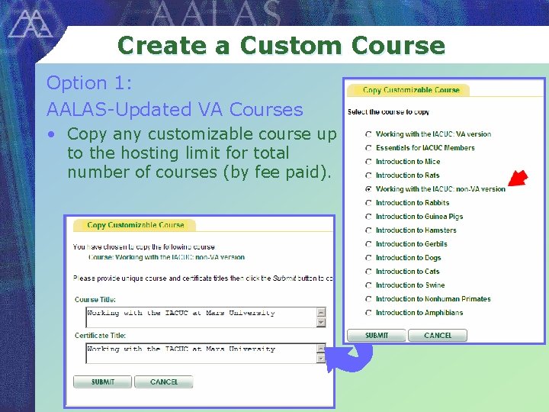Click CANCEL in the course selection list dialog

[438, 335]
